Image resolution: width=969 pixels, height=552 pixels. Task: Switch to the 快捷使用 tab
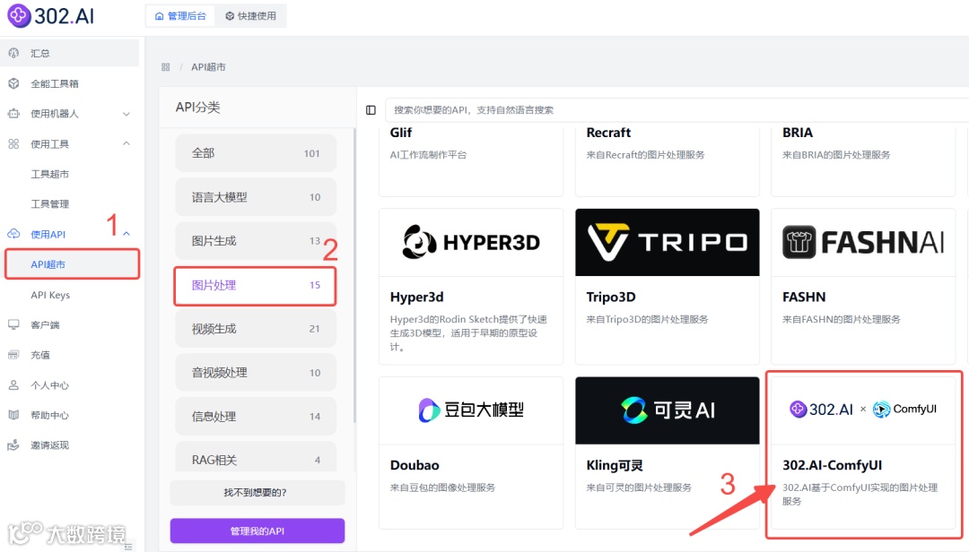pyautogui.click(x=251, y=16)
